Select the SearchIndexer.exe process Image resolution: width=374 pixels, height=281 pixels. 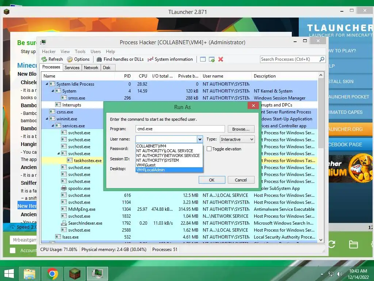(179, 223)
